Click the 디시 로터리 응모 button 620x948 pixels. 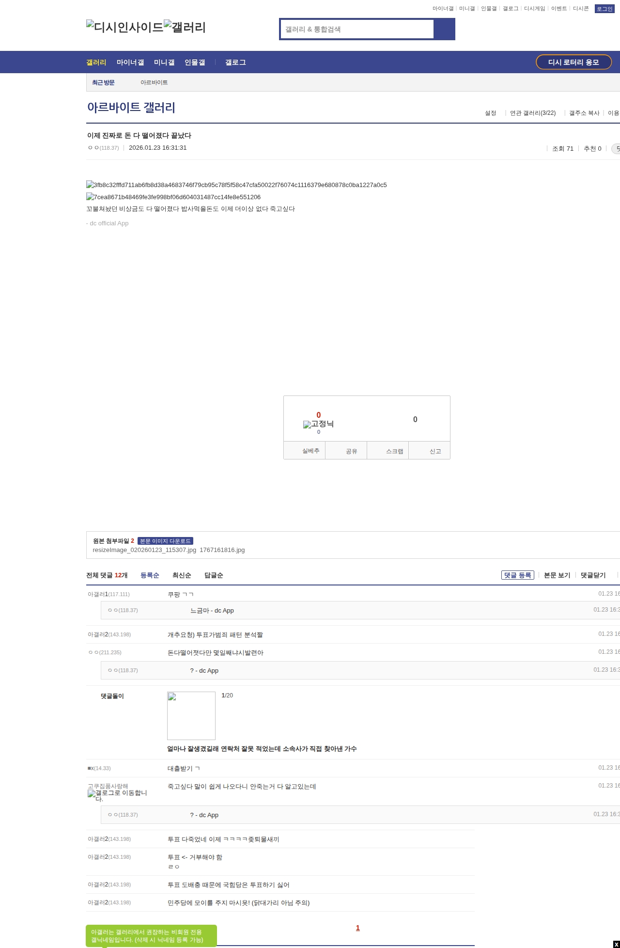point(573,62)
